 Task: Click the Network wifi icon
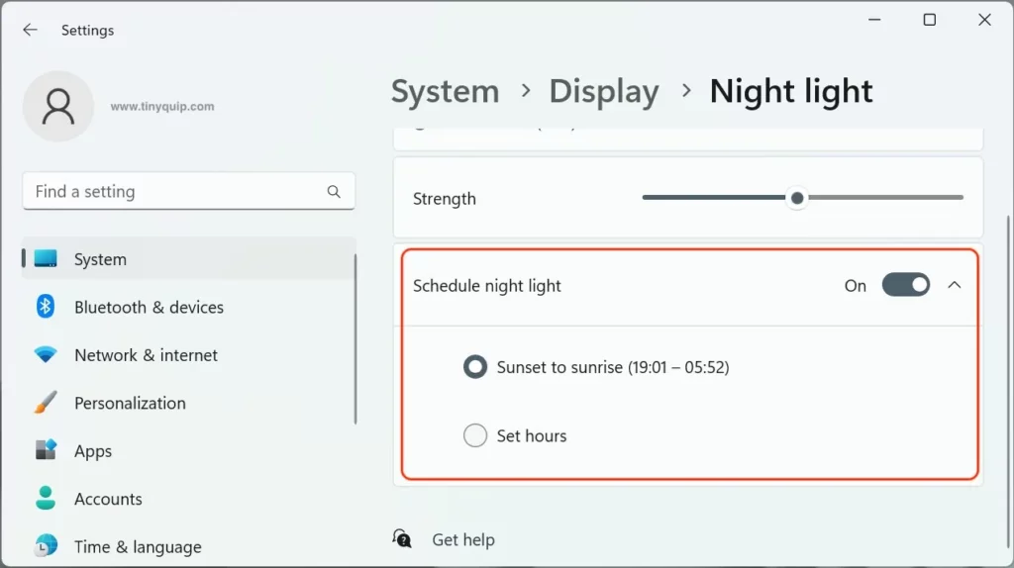(x=46, y=354)
